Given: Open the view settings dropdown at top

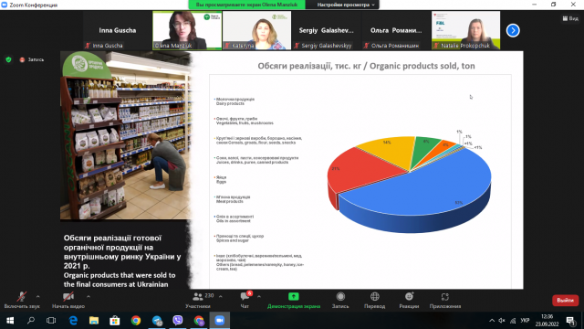Looking at the screenshot, I should [x=345, y=5].
